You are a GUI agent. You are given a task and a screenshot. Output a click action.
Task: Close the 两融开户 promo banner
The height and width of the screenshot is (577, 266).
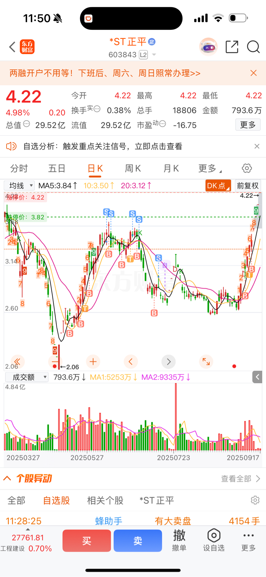click(x=254, y=73)
